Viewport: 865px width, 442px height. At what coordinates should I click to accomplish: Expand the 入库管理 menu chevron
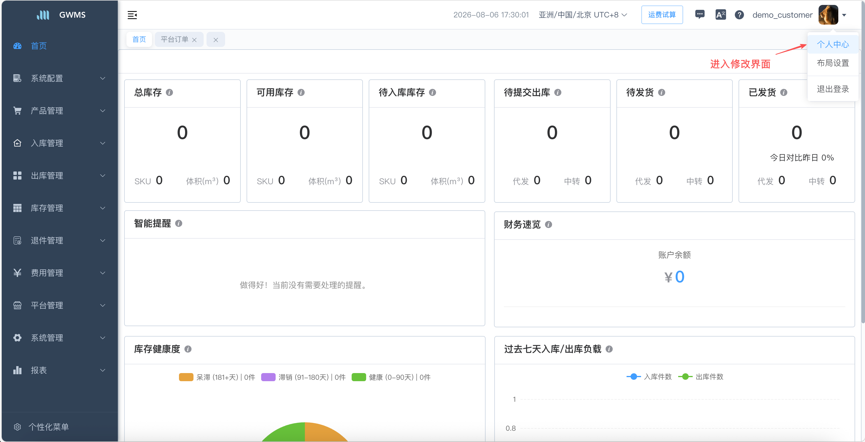click(x=103, y=143)
